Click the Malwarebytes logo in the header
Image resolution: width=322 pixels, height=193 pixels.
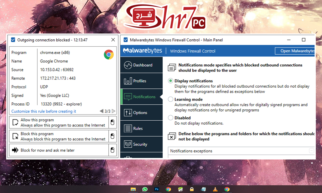click(x=142, y=51)
